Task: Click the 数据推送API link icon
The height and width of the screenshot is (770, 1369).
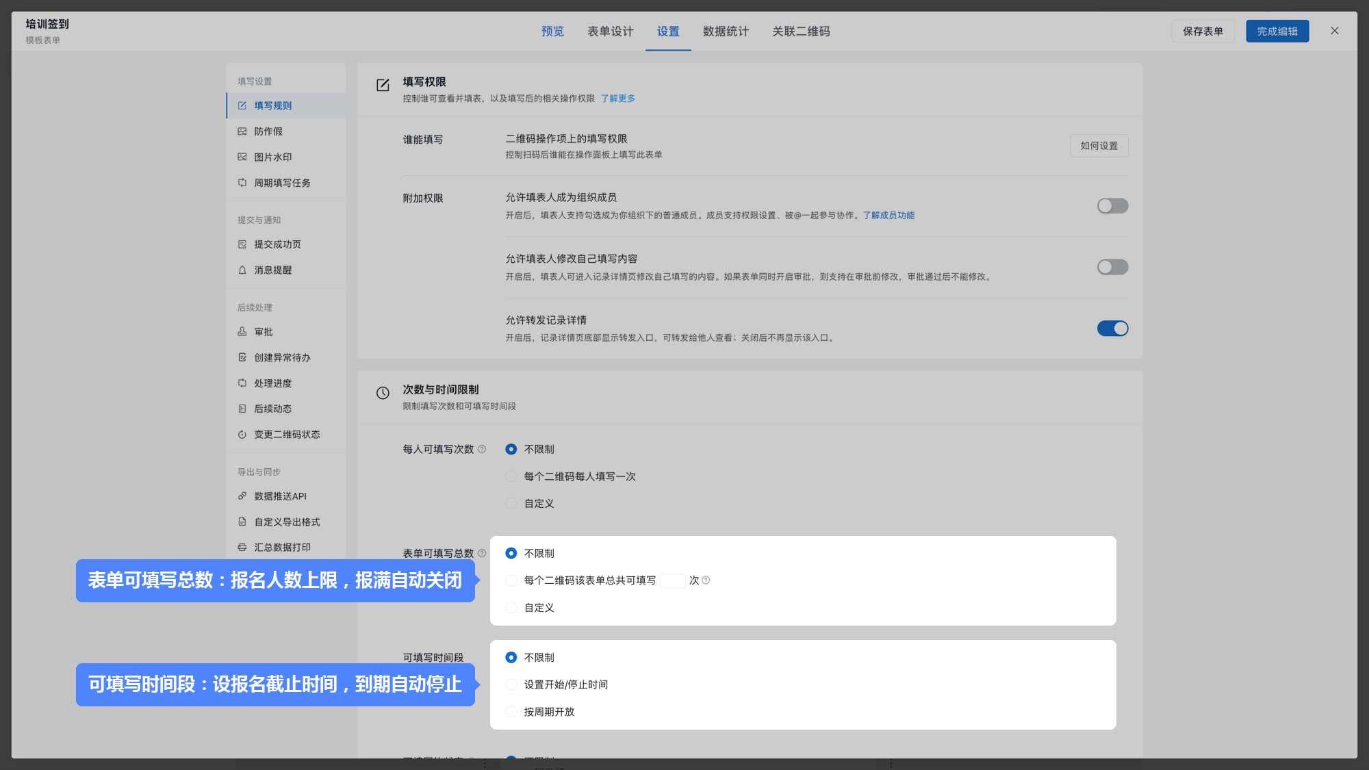Action: point(242,496)
